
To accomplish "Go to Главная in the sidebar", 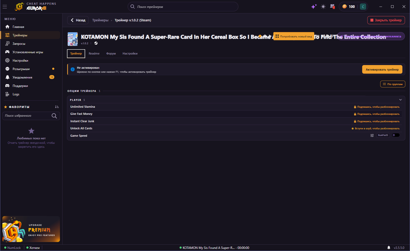I will pos(31,27).
